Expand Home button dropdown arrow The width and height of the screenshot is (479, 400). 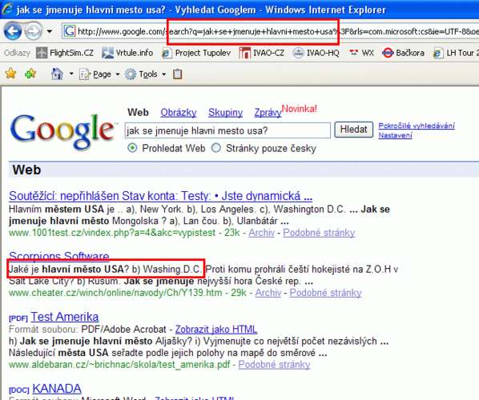click(71, 74)
